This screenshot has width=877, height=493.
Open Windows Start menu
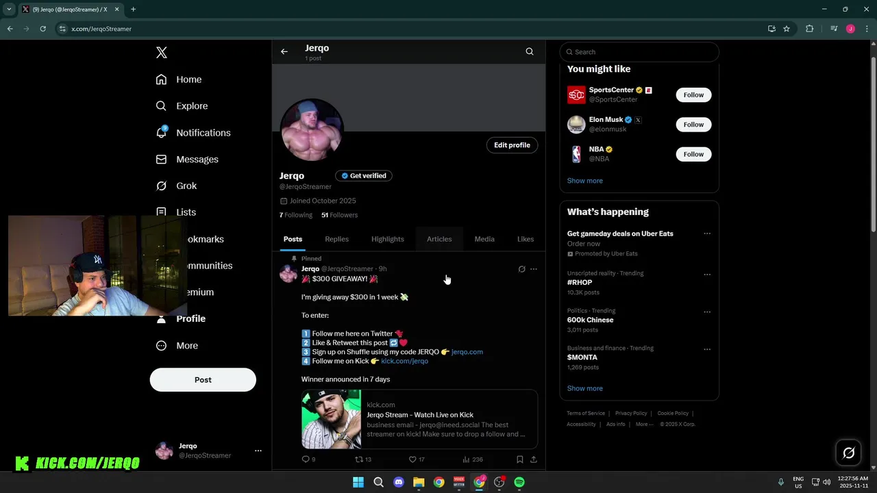click(358, 483)
